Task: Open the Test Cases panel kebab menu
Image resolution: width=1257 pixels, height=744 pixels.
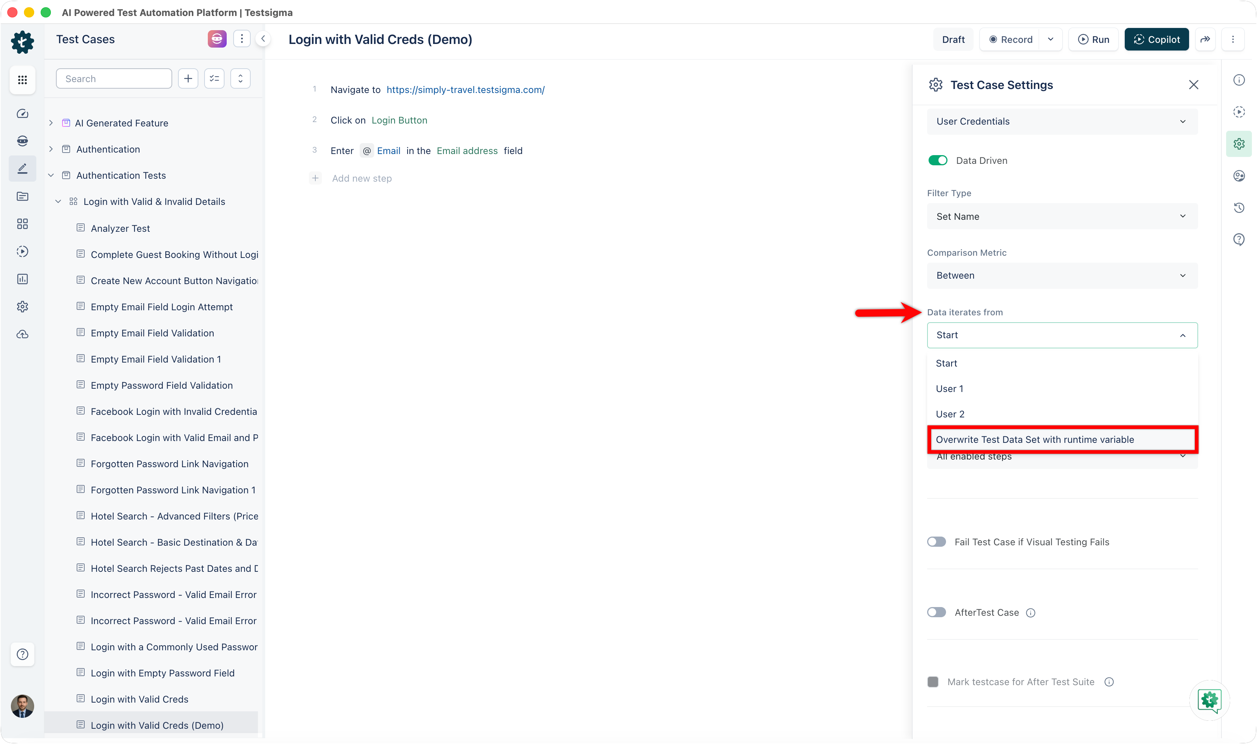Action: pos(242,39)
